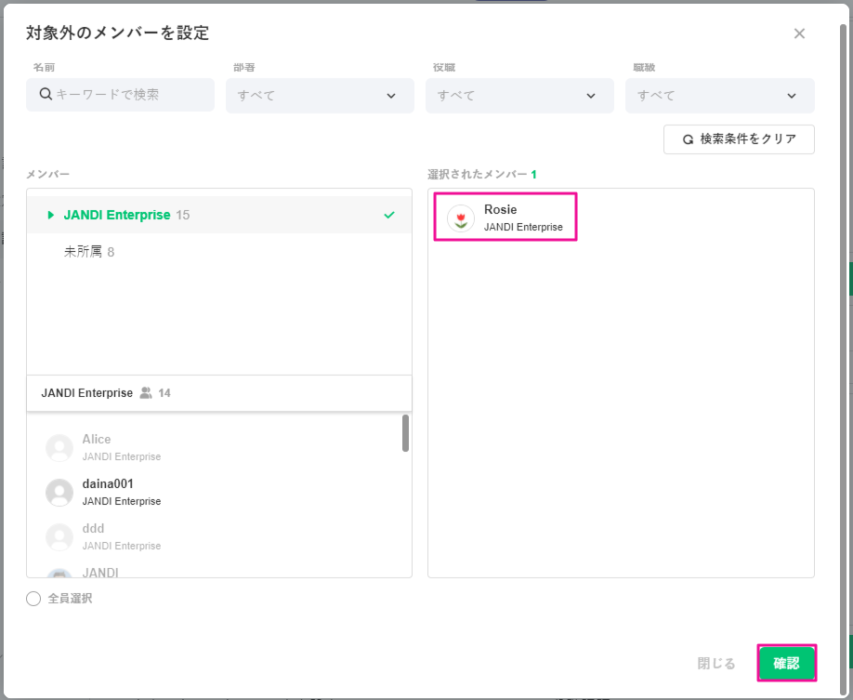Click the 閉じる button
This screenshot has width=853, height=700.
tap(716, 664)
